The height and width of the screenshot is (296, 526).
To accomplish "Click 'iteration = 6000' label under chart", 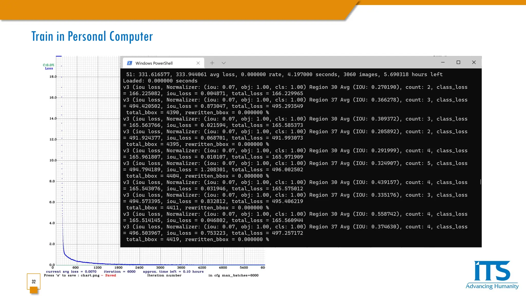I will 120,272.
